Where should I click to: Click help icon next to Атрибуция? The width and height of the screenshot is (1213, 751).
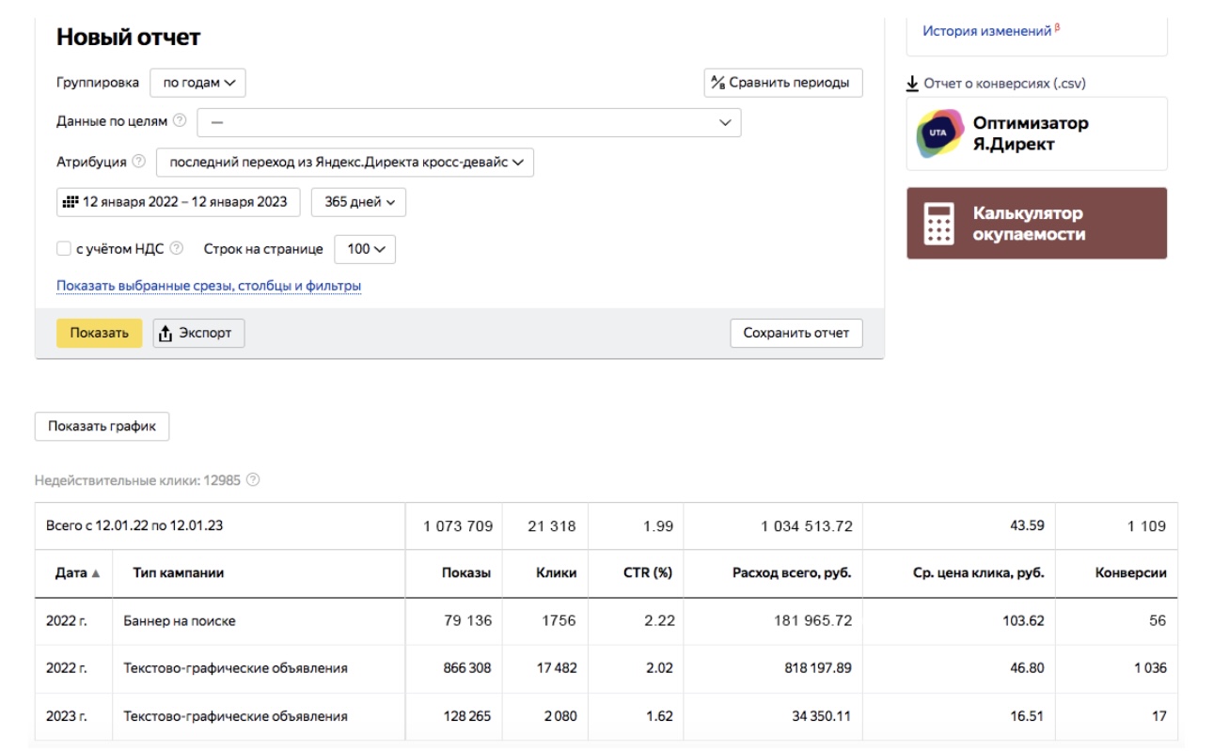click(139, 162)
